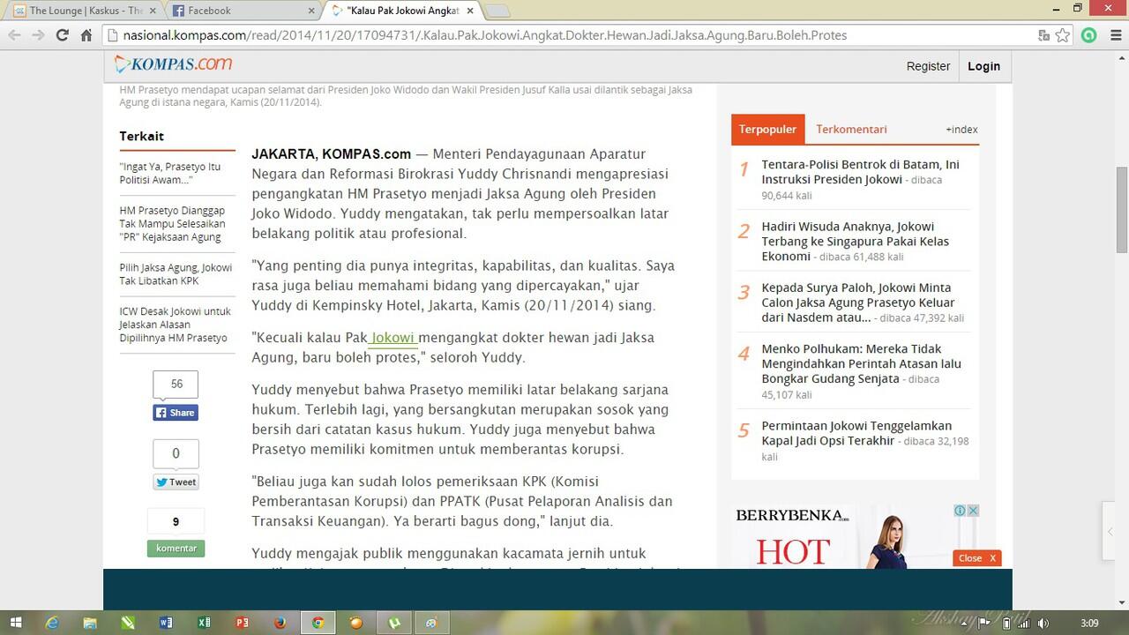Open related link HM Prasetyo Dianggap Tak Mampu
1129x635 pixels.
coord(172,223)
